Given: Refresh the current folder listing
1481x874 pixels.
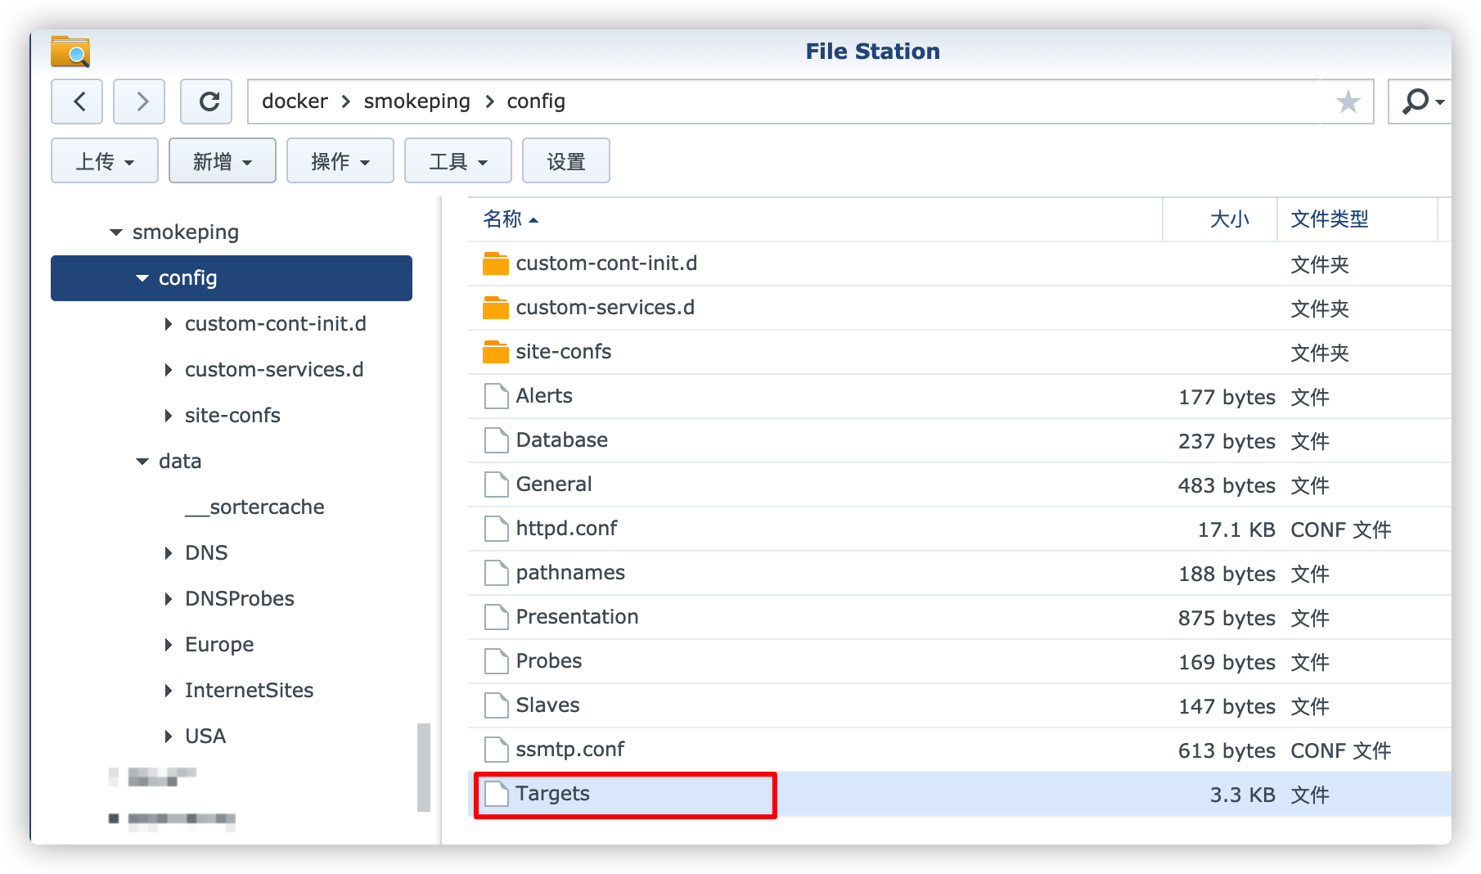Looking at the screenshot, I should click(x=206, y=101).
